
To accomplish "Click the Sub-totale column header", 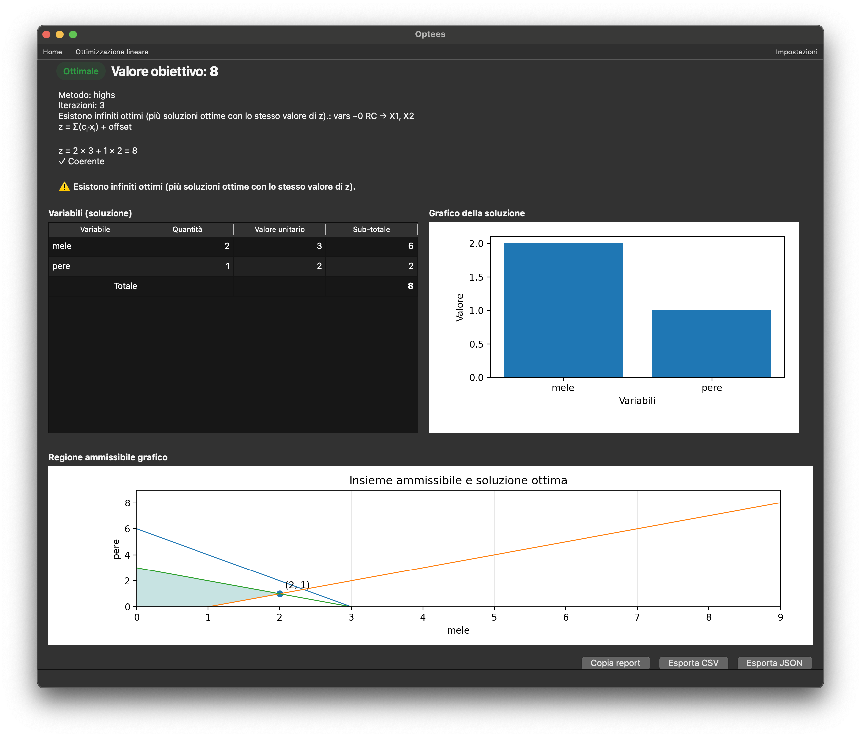I will point(371,229).
